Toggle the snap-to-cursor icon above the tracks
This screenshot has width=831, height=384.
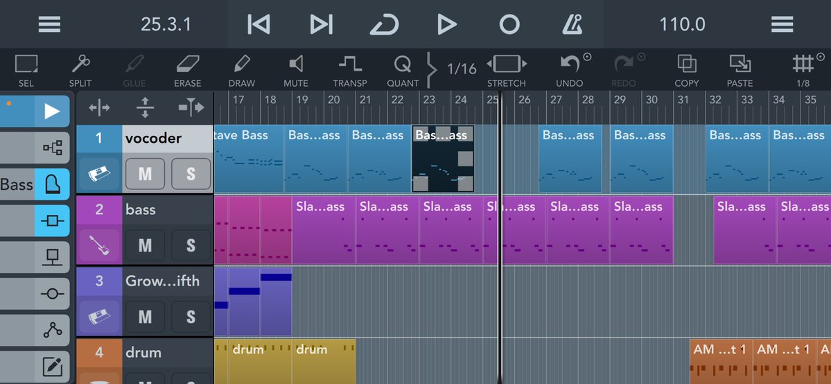click(x=191, y=107)
